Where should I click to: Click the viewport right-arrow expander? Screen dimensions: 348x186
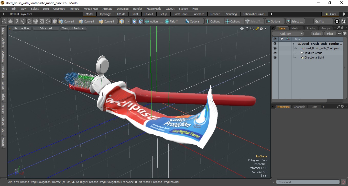(x=266, y=29)
